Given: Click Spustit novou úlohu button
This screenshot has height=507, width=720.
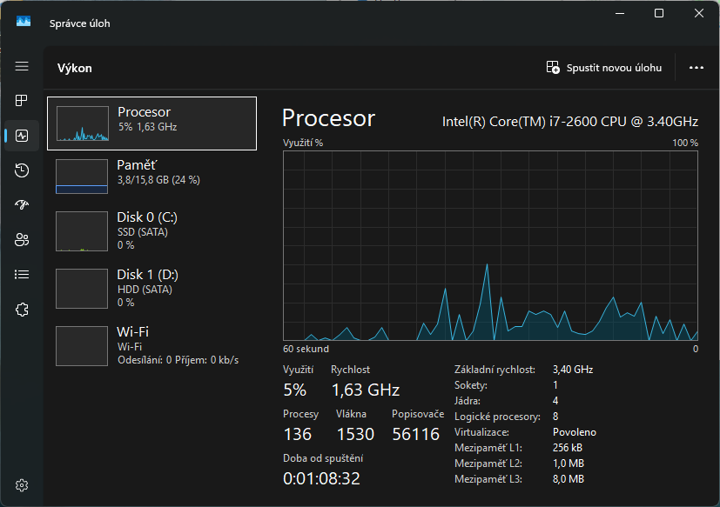Looking at the screenshot, I should click(603, 68).
